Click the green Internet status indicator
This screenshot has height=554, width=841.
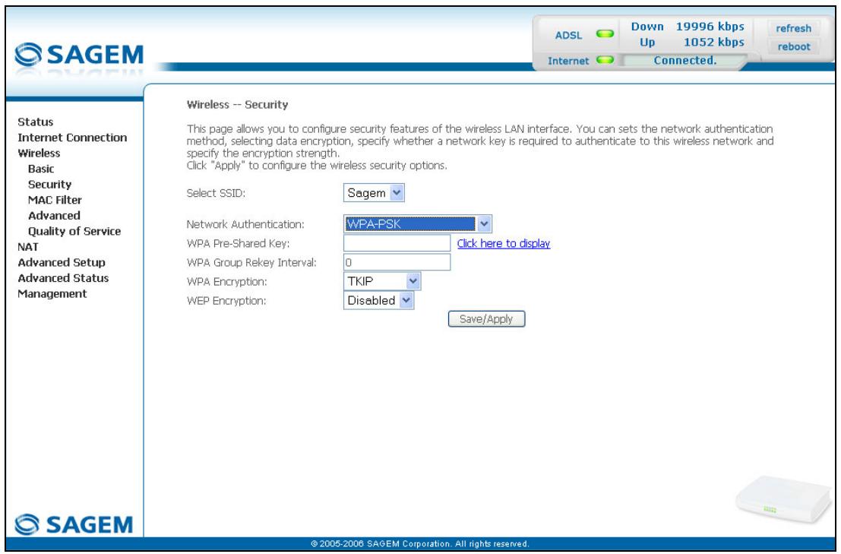[605, 59]
